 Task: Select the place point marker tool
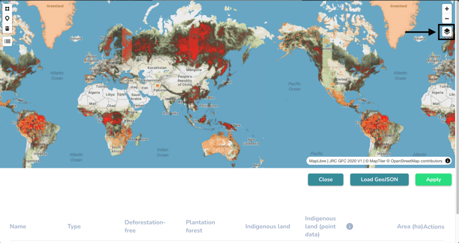[7, 19]
